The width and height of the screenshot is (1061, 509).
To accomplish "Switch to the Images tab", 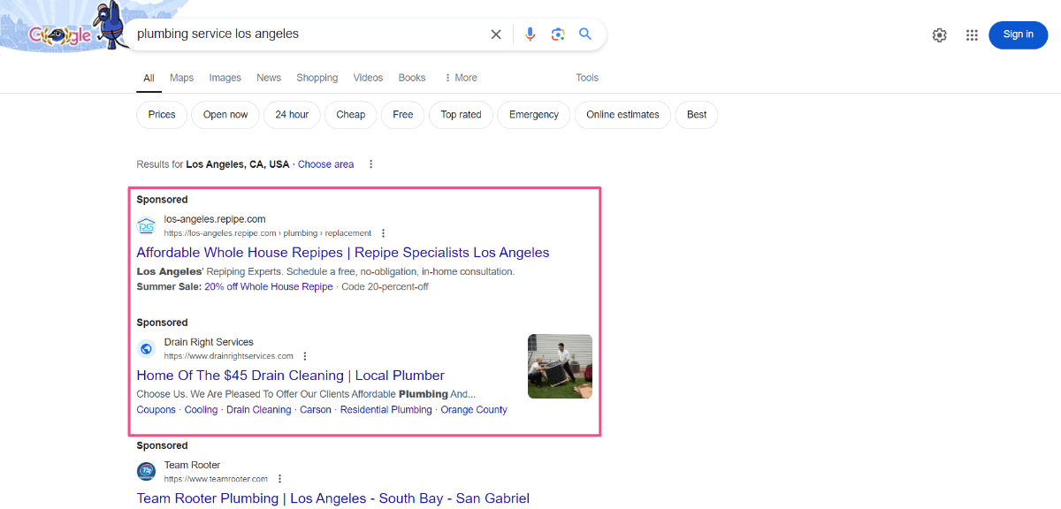I will (225, 78).
